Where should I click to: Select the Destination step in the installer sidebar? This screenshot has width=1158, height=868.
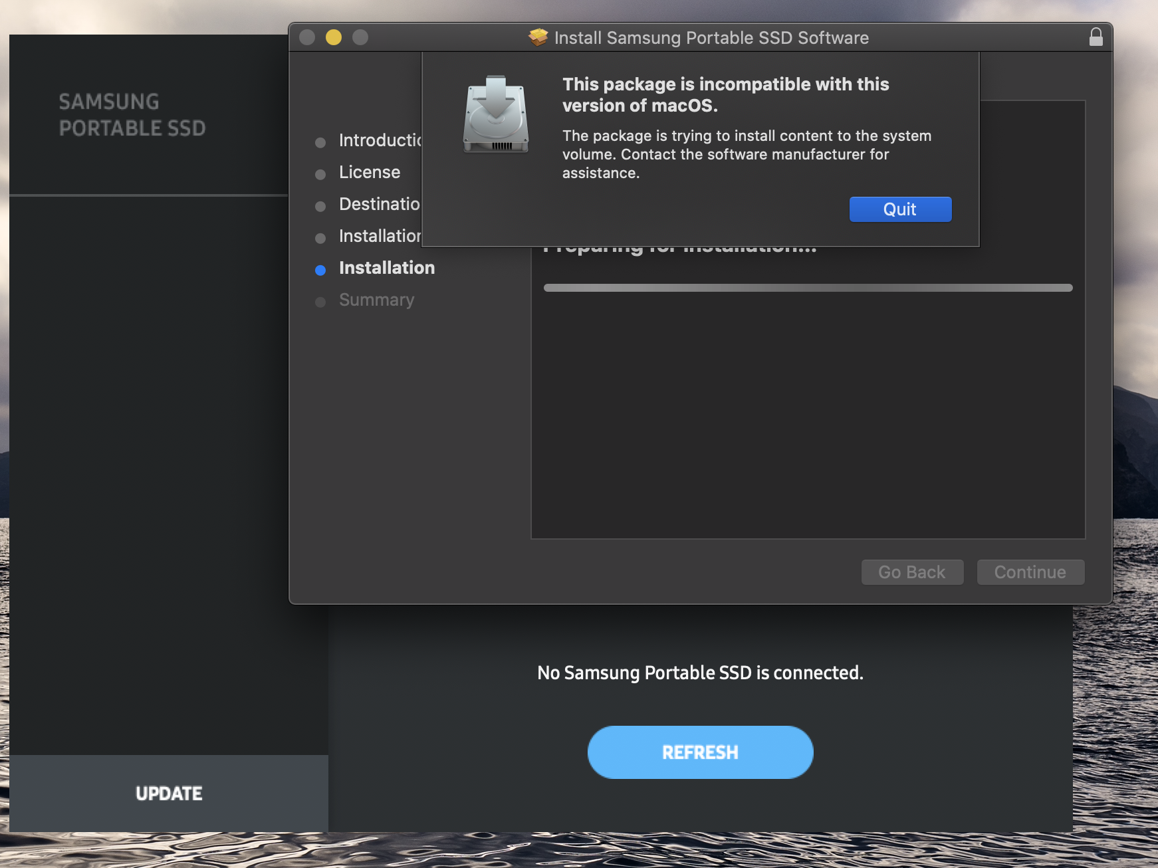[x=380, y=204]
